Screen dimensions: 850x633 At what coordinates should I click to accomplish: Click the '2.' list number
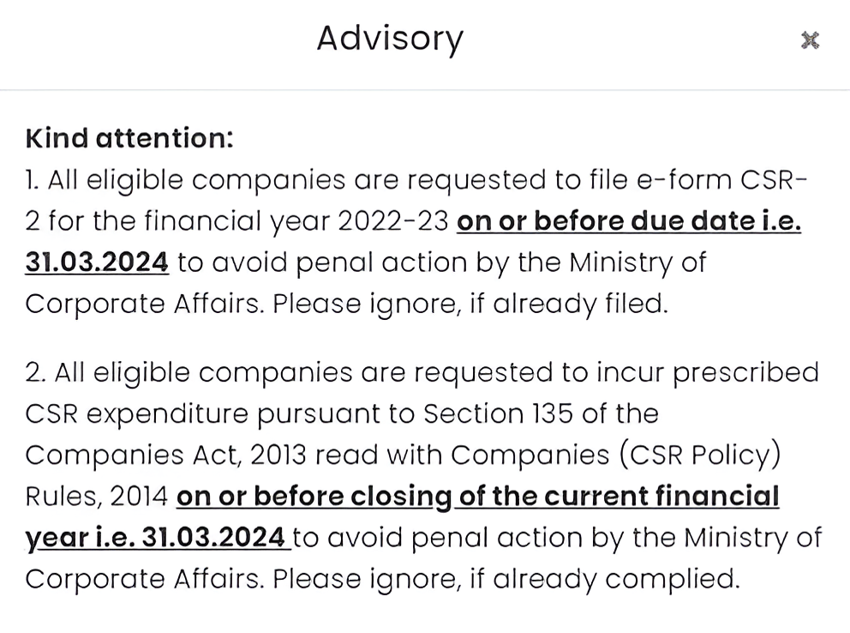click(36, 372)
